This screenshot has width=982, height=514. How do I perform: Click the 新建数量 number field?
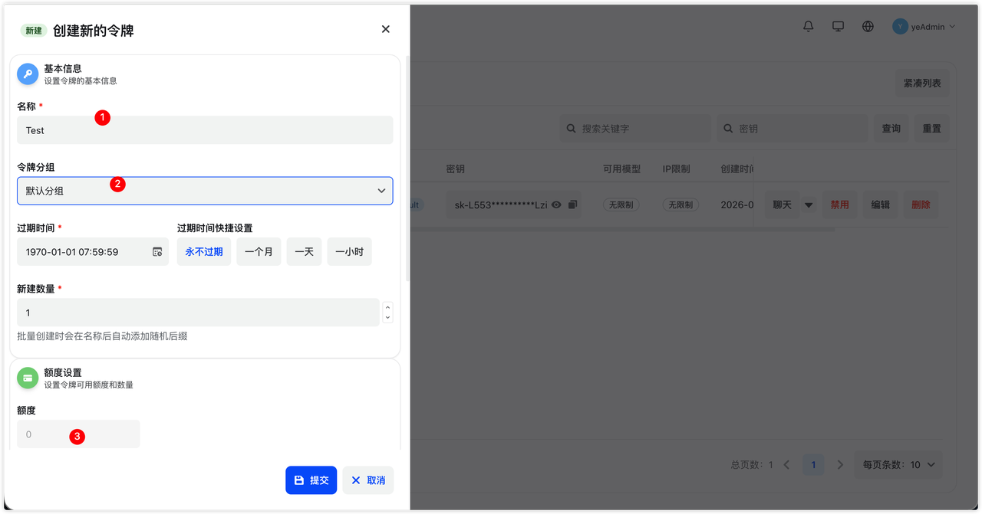pyautogui.click(x=198, y=313)
